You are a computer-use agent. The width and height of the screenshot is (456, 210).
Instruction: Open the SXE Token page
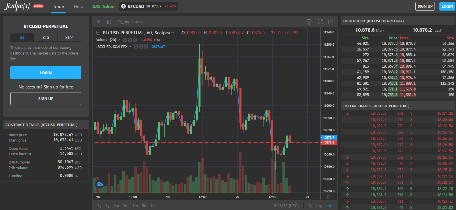pos(103,6)
